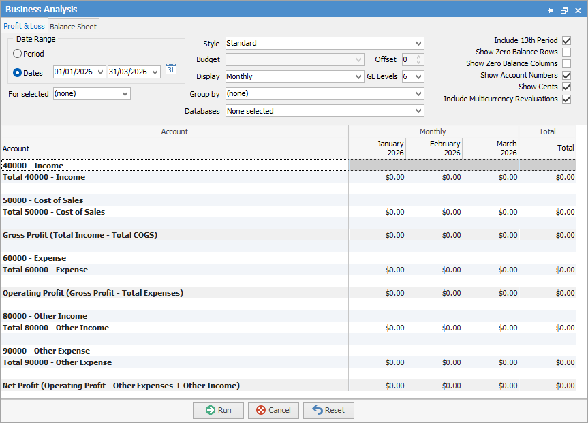The image size is (588, 423).
Task: Click the January 2026 column header
Action: tap(377, 148)
